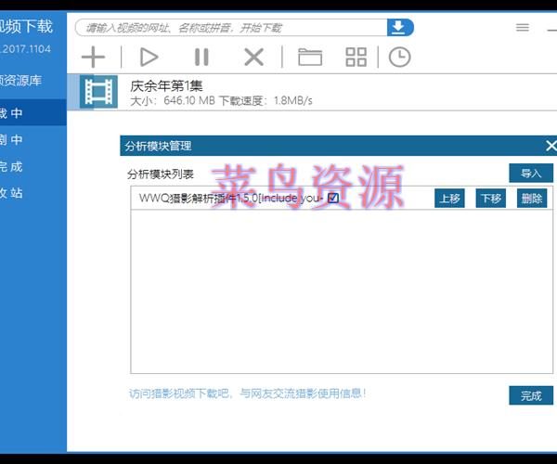This screenshot has width=557, height=464.
Task: Click the 完成 button in the dialog
Action: pyautogui.click(x=530, y=395)
